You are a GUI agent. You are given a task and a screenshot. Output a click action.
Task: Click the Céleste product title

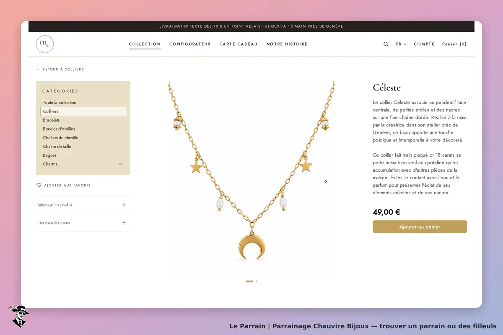(x=386, y=88)
